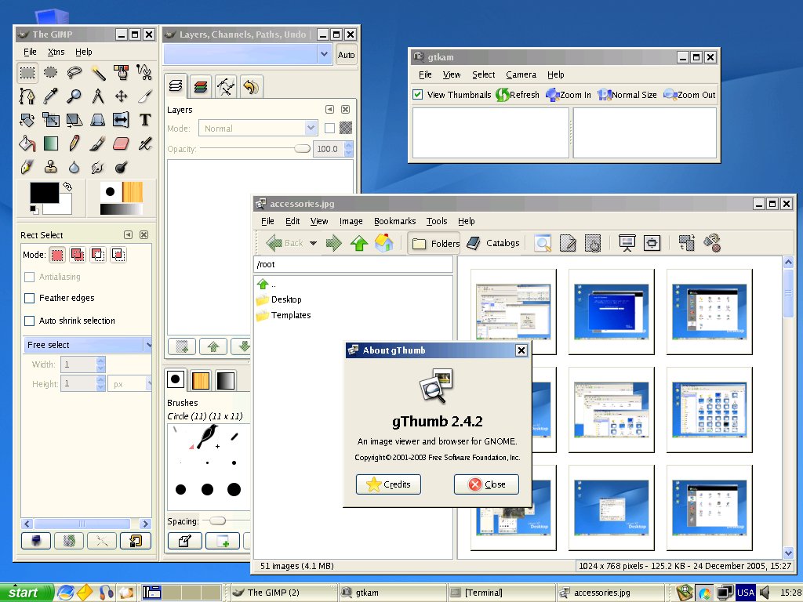Select the Paintbrush tool in GIMP
Image resolution: width=803 pixels, height=602 pixels.
(x=98, y=143)
